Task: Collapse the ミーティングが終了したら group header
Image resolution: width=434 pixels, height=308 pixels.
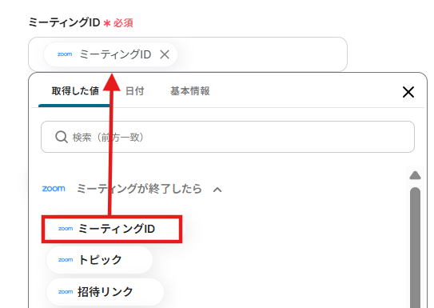Action: coord(132,189)
